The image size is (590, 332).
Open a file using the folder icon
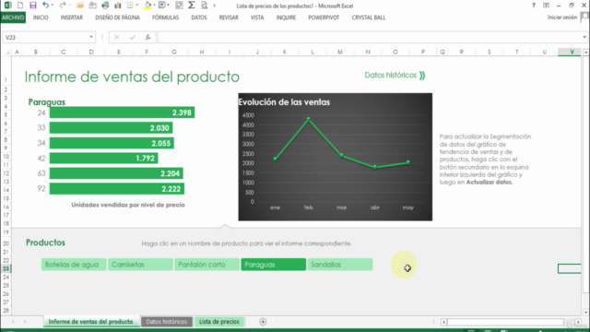80,6
